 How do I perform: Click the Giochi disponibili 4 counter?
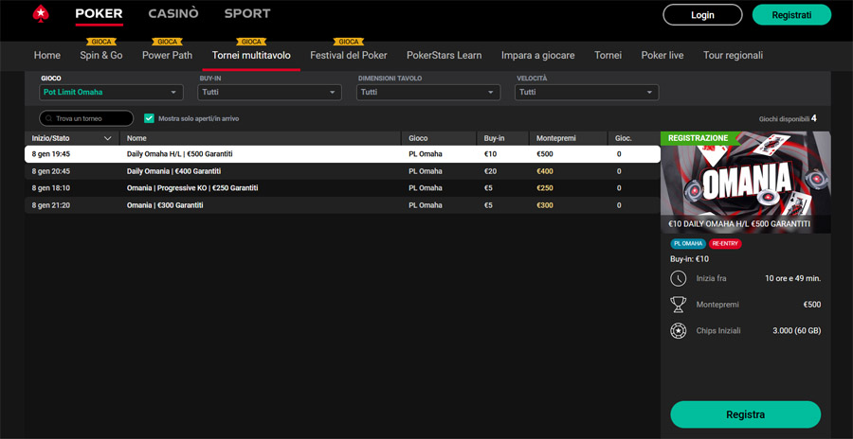(x=788, y=118)
